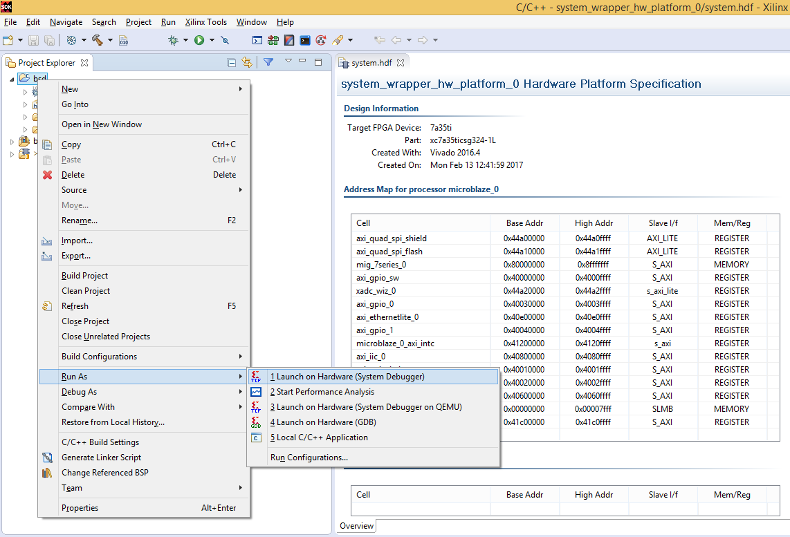Click the red circular arrows toolbar icon
This screenshot has height=537, width=790.
(x=321, y=40)
